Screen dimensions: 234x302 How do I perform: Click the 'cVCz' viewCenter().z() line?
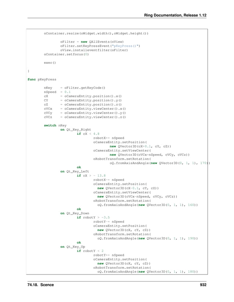[x=85, y=117]
